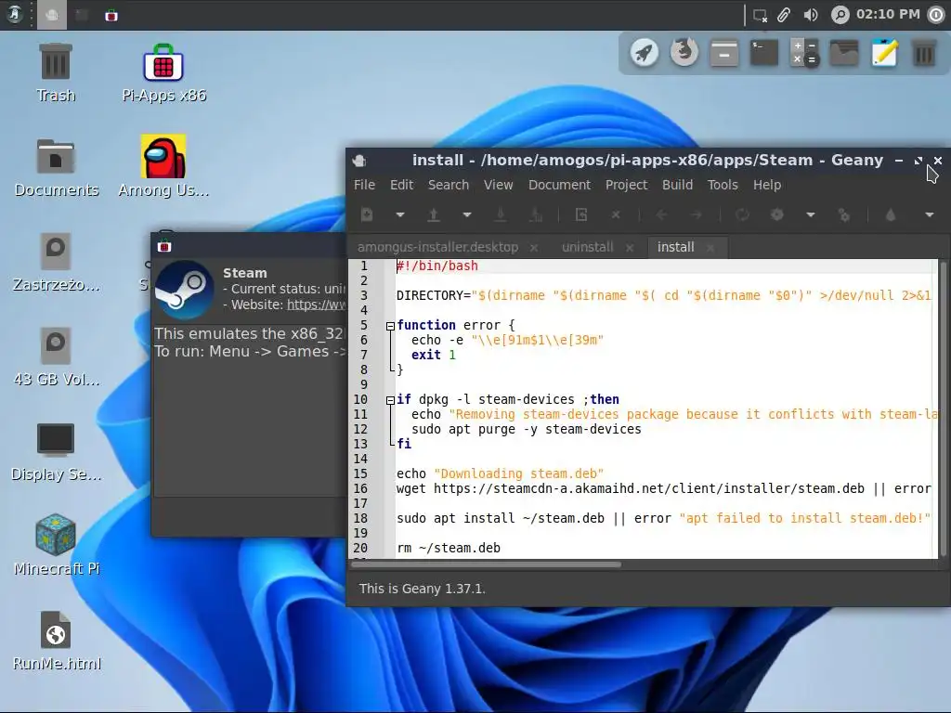Open the search magnifier in top panel

pos(840,15)
